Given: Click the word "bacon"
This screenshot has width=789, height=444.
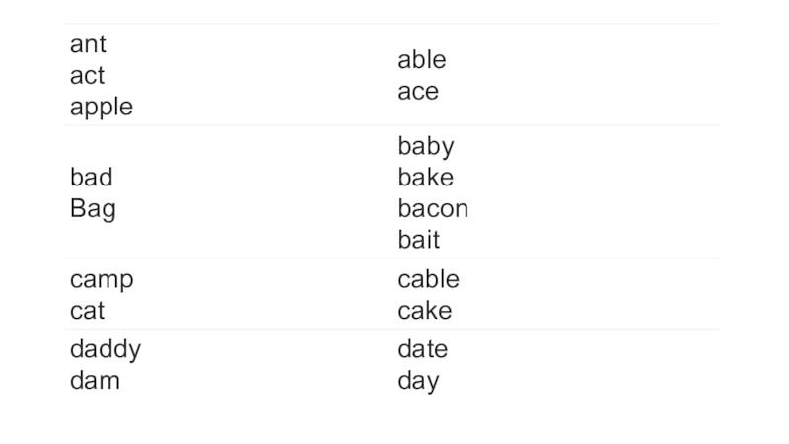Looking at the screenshot, I should [433, 209].
